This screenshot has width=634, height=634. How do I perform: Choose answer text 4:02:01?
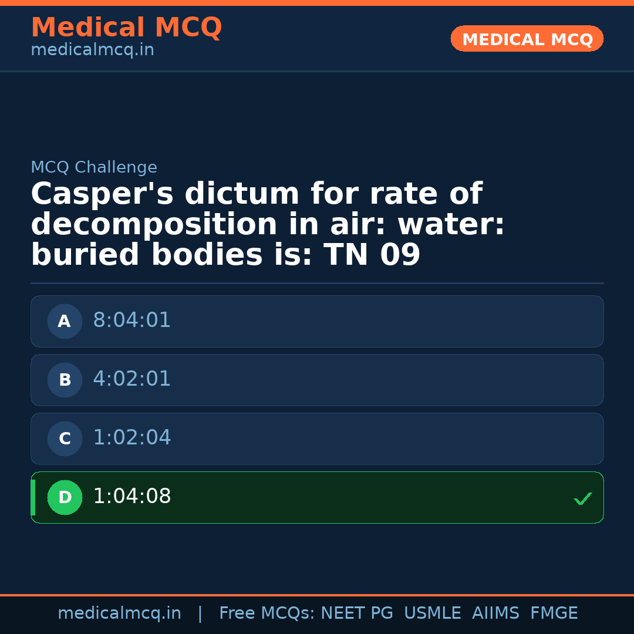point(132,379)
